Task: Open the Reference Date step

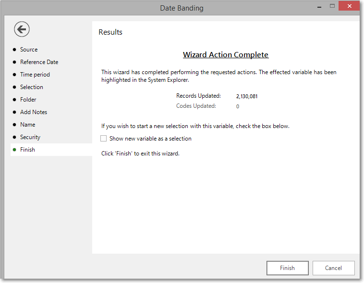Action: click(x=39, y=62)
